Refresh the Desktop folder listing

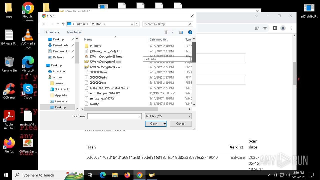137,24
